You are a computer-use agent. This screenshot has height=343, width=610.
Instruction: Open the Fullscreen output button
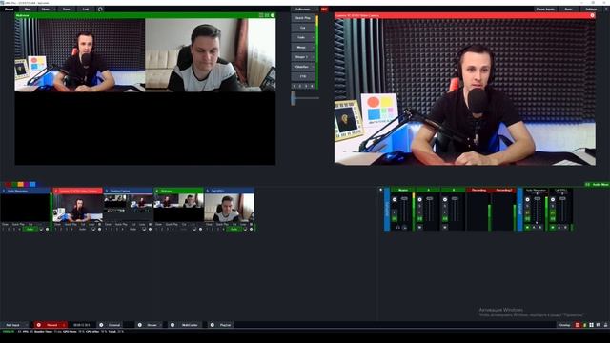302,9
